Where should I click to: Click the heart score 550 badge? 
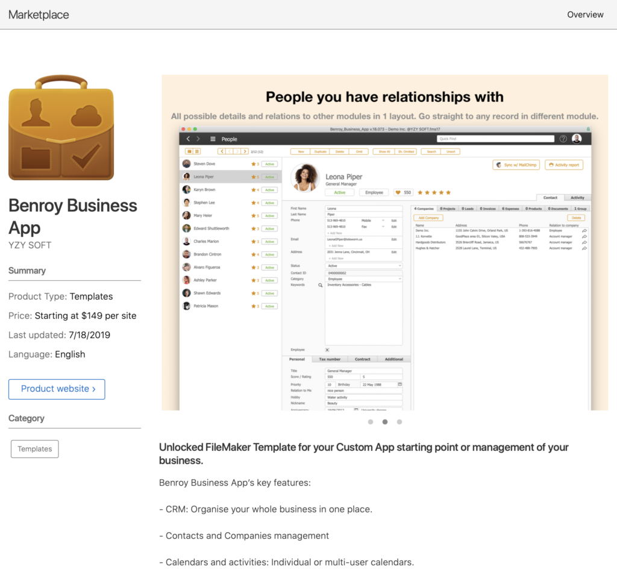403,192
